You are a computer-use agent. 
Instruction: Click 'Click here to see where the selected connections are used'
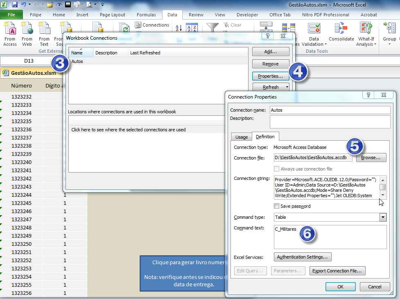tap(129, 130)
